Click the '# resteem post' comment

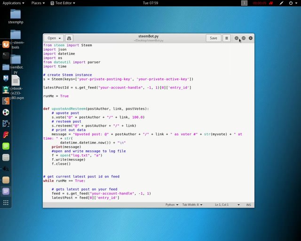tap(66, 121)
